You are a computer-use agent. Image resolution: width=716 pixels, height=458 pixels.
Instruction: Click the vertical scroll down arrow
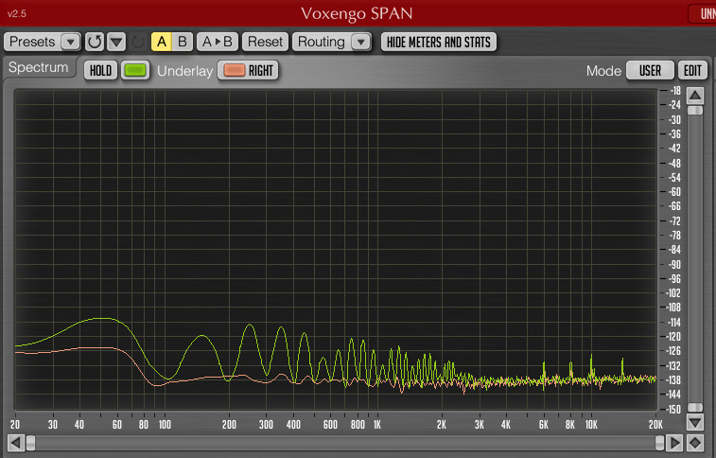coord(695,422)
